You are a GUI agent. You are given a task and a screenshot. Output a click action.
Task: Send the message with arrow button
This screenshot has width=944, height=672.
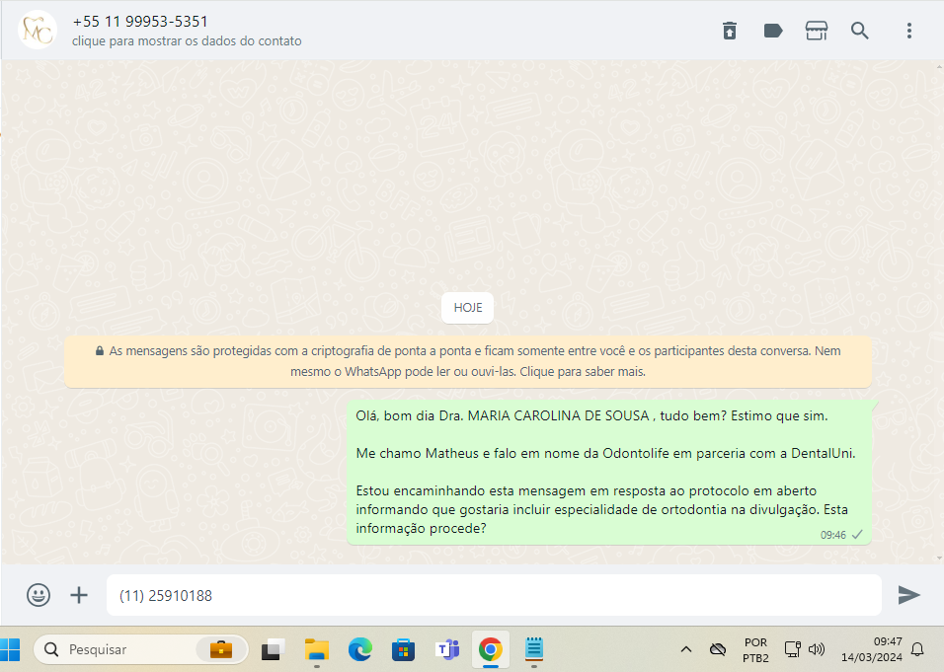pyautogui.click(x=909, y=595)
